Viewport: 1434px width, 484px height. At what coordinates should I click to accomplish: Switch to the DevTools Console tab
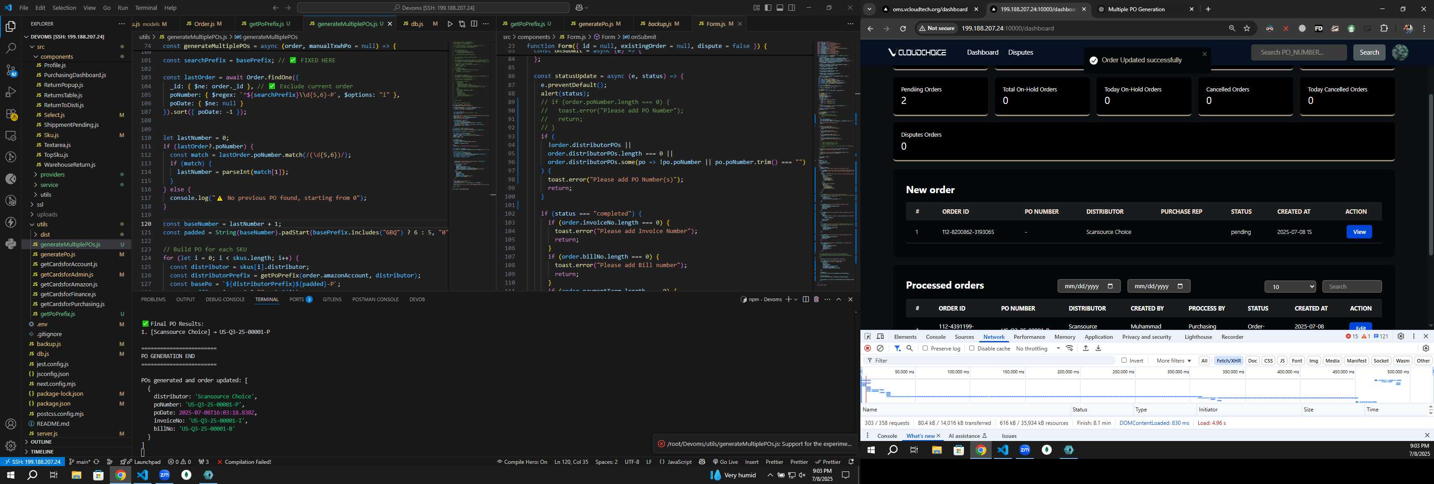(935, 337)
